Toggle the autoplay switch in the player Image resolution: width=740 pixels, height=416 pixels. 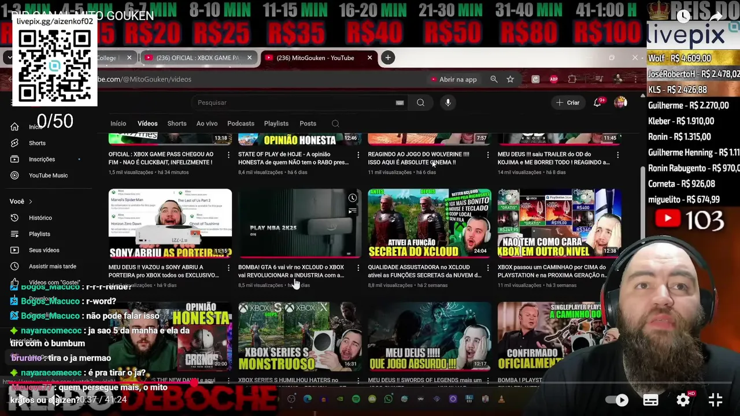(x=617, y=400)
